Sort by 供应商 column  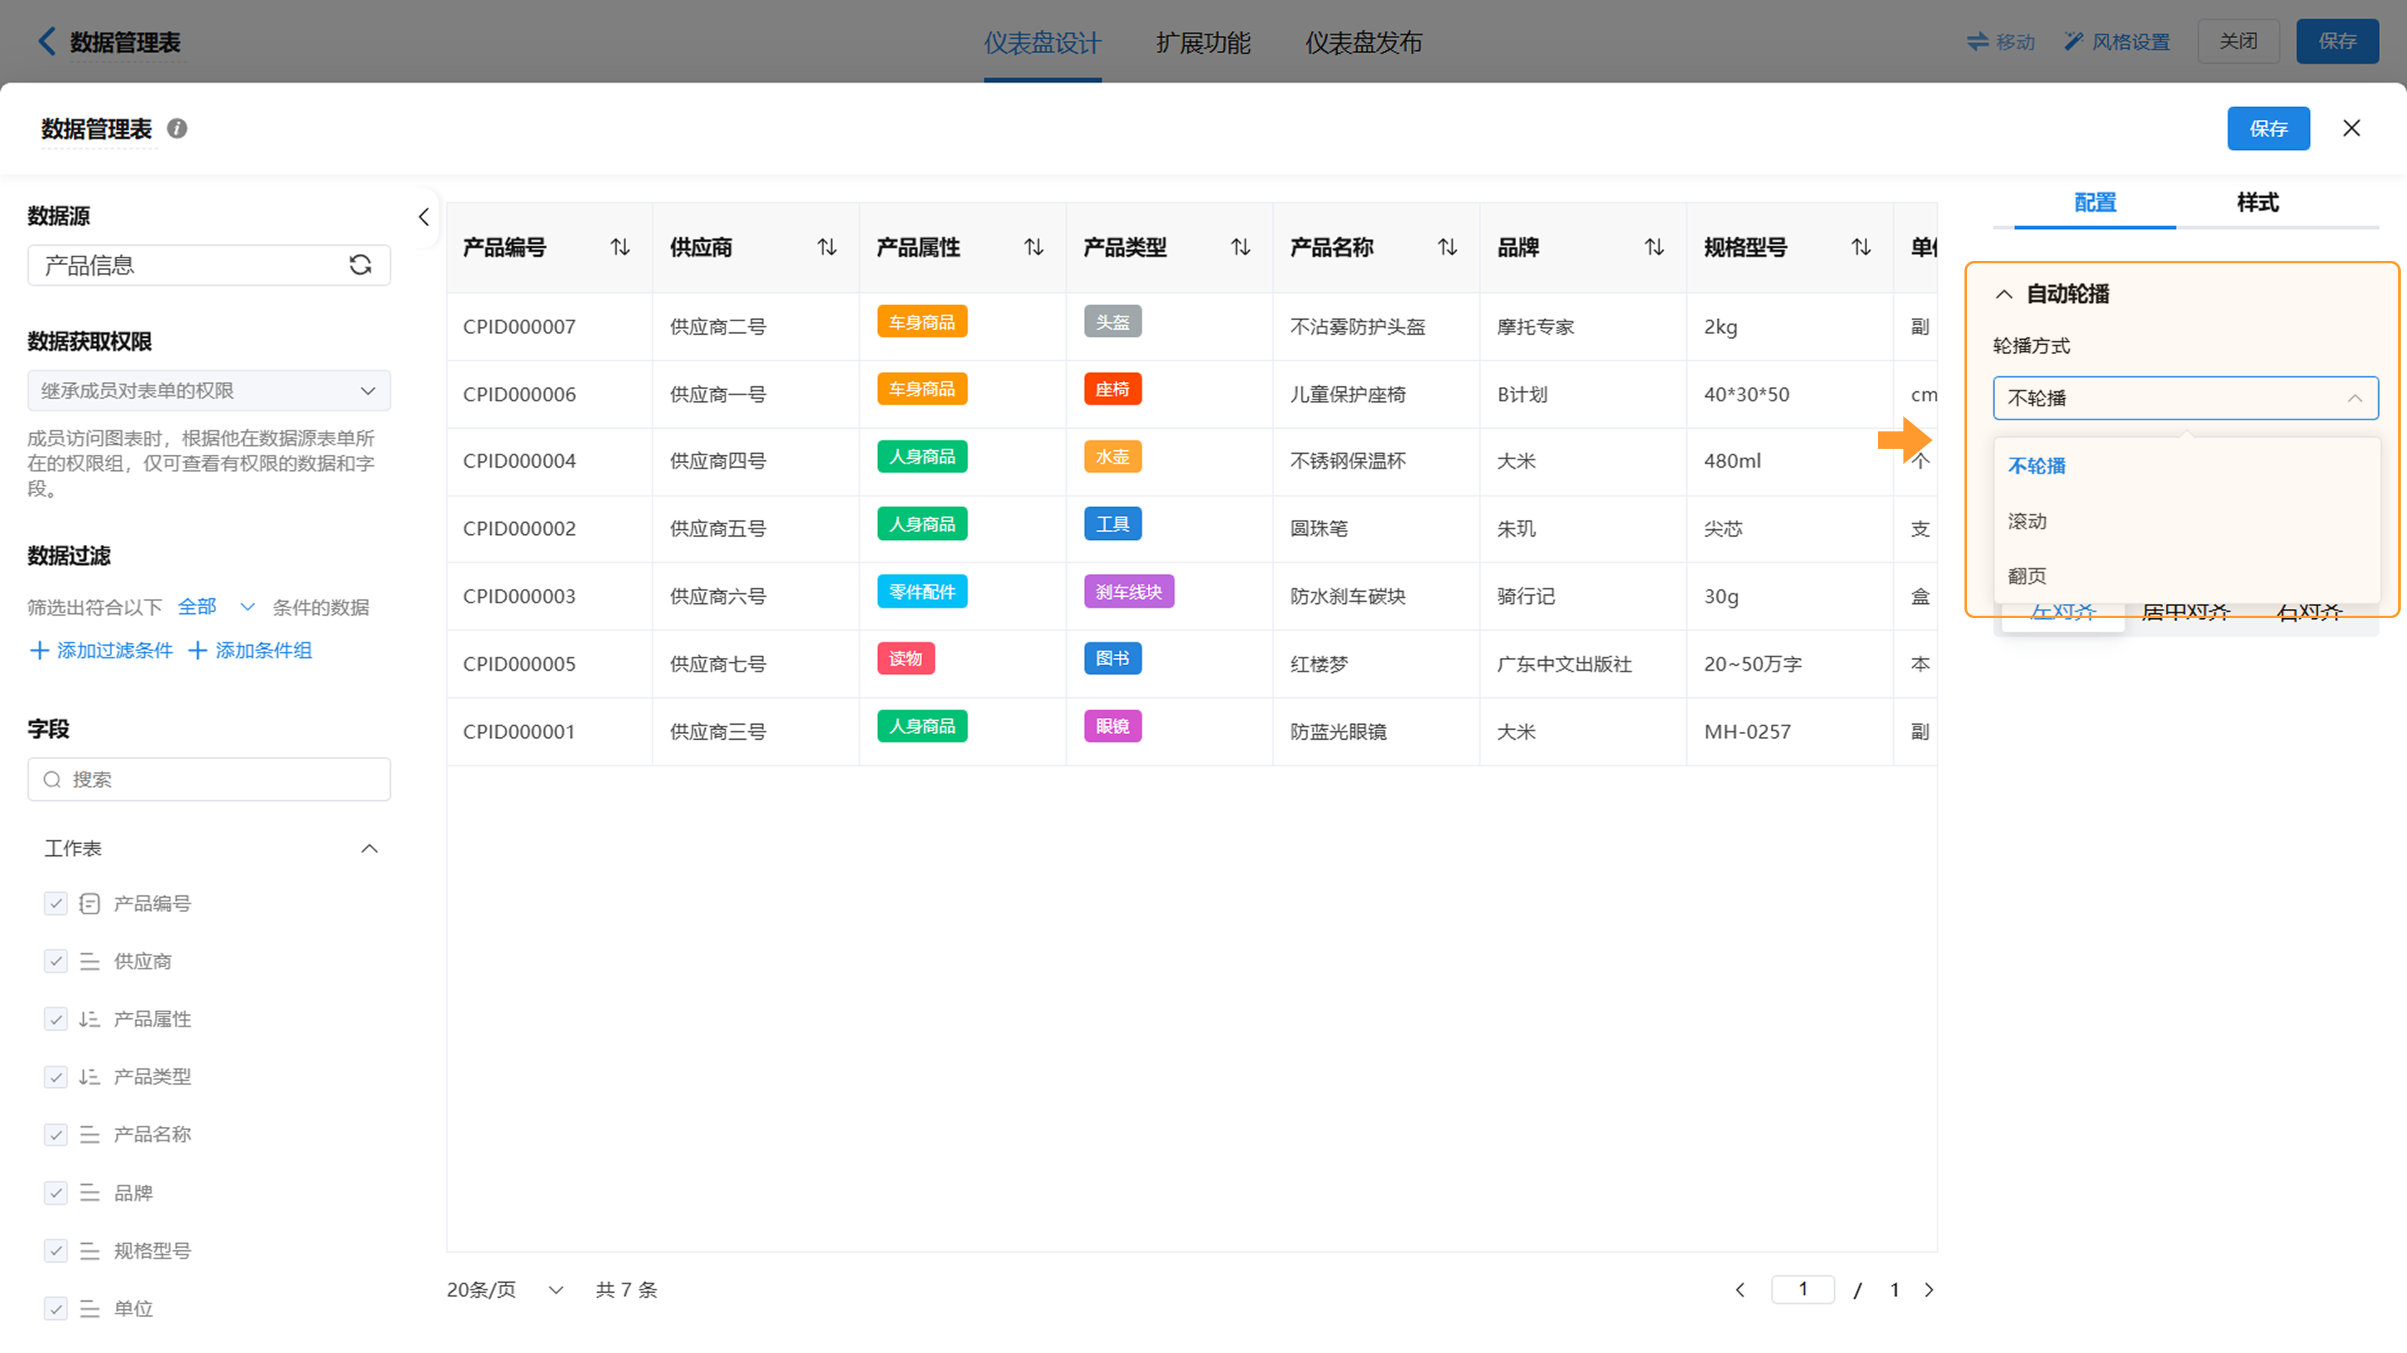pyautogui.click(x=827, y=248)
